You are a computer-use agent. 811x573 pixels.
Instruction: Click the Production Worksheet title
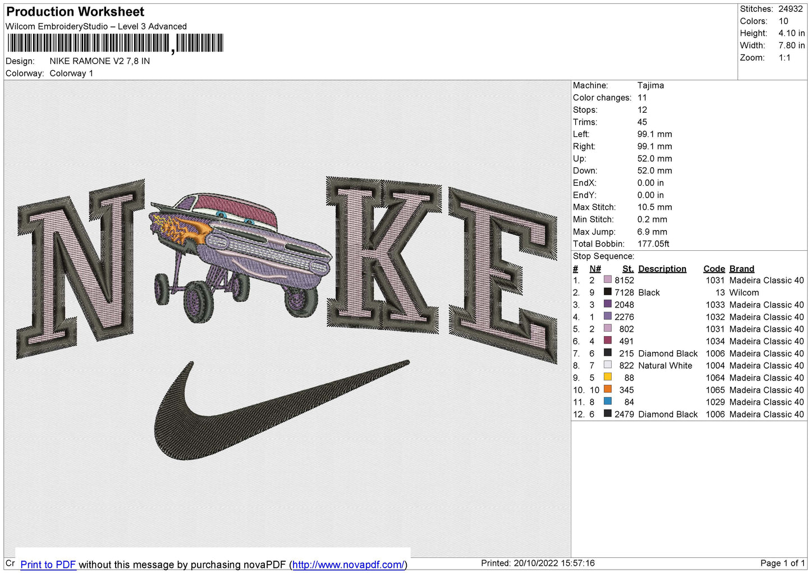[x=75, y=12]
